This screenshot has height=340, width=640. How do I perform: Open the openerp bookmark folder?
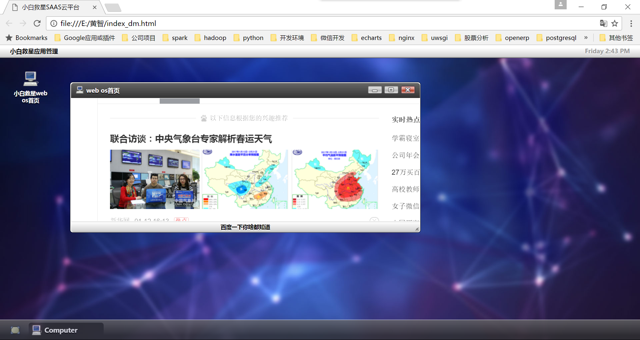[x=512, y=38]
